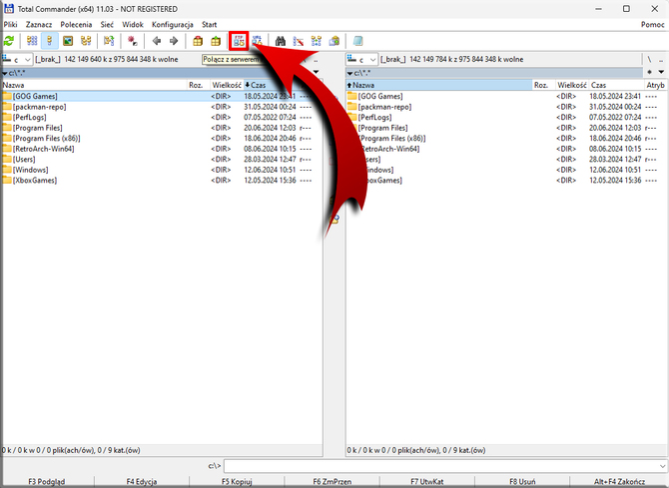Open the Polecenia menu

[76, 25]
